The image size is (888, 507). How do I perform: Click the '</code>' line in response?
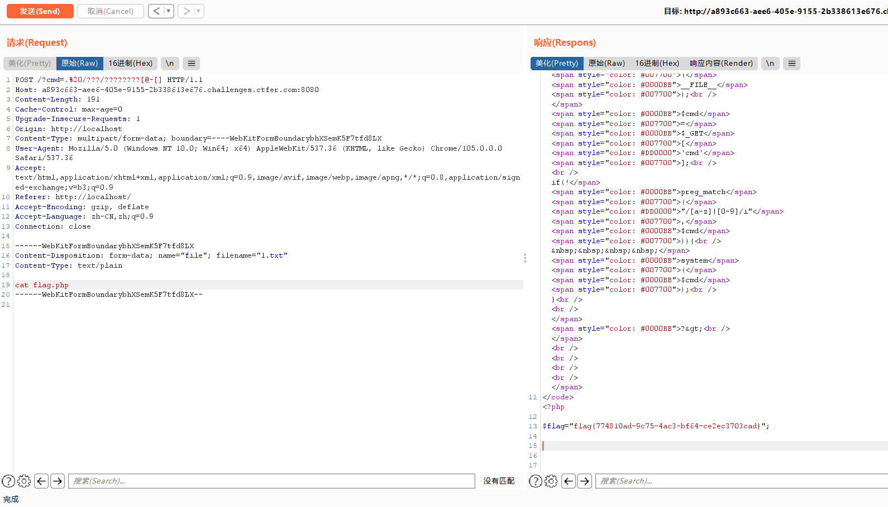[x=558, y=397]
